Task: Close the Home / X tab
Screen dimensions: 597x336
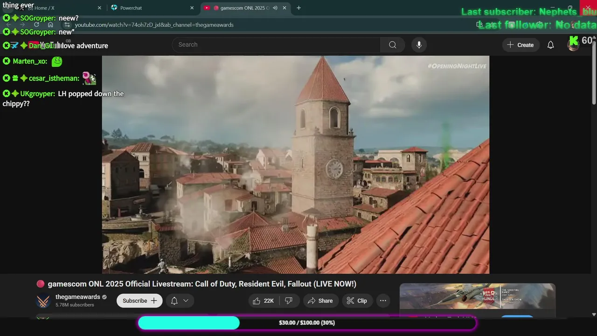Action: coord(99,8)
